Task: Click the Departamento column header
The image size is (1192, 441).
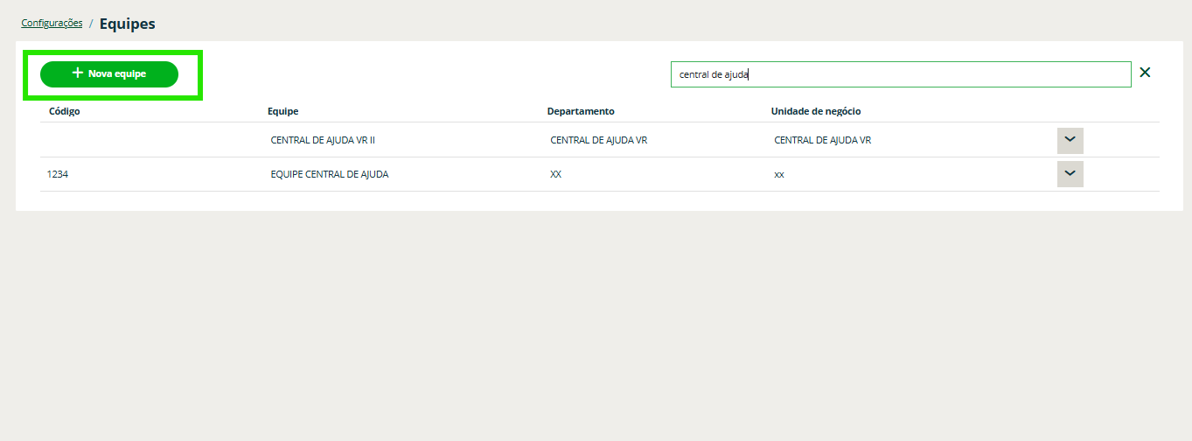Action: (581, 111)
